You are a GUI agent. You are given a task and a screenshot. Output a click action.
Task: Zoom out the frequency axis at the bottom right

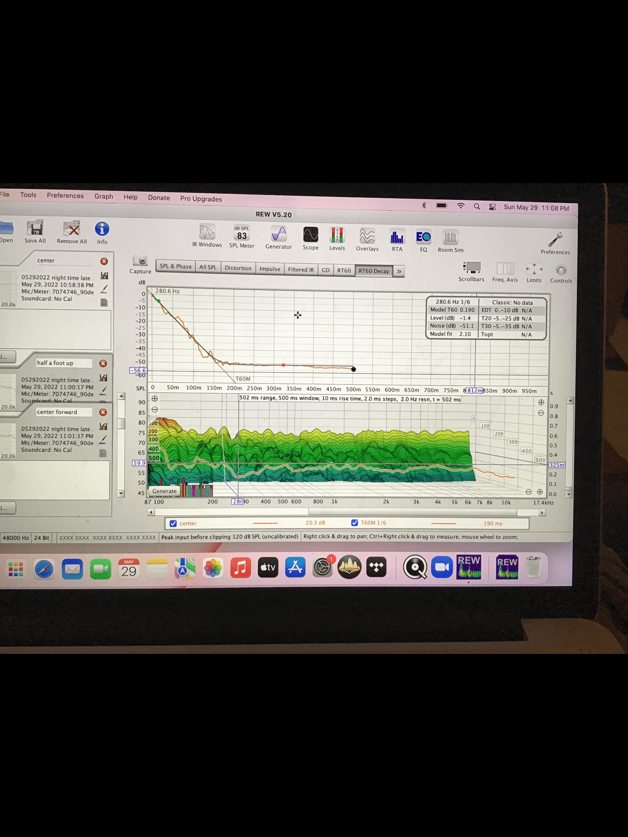(x=528, y=492)
